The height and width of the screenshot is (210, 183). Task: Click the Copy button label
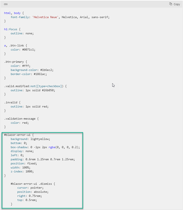[x=177, y=4]
